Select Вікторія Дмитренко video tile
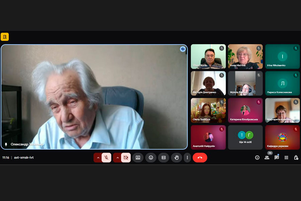This screenshot has height=201, width=301. click(208, 83)
